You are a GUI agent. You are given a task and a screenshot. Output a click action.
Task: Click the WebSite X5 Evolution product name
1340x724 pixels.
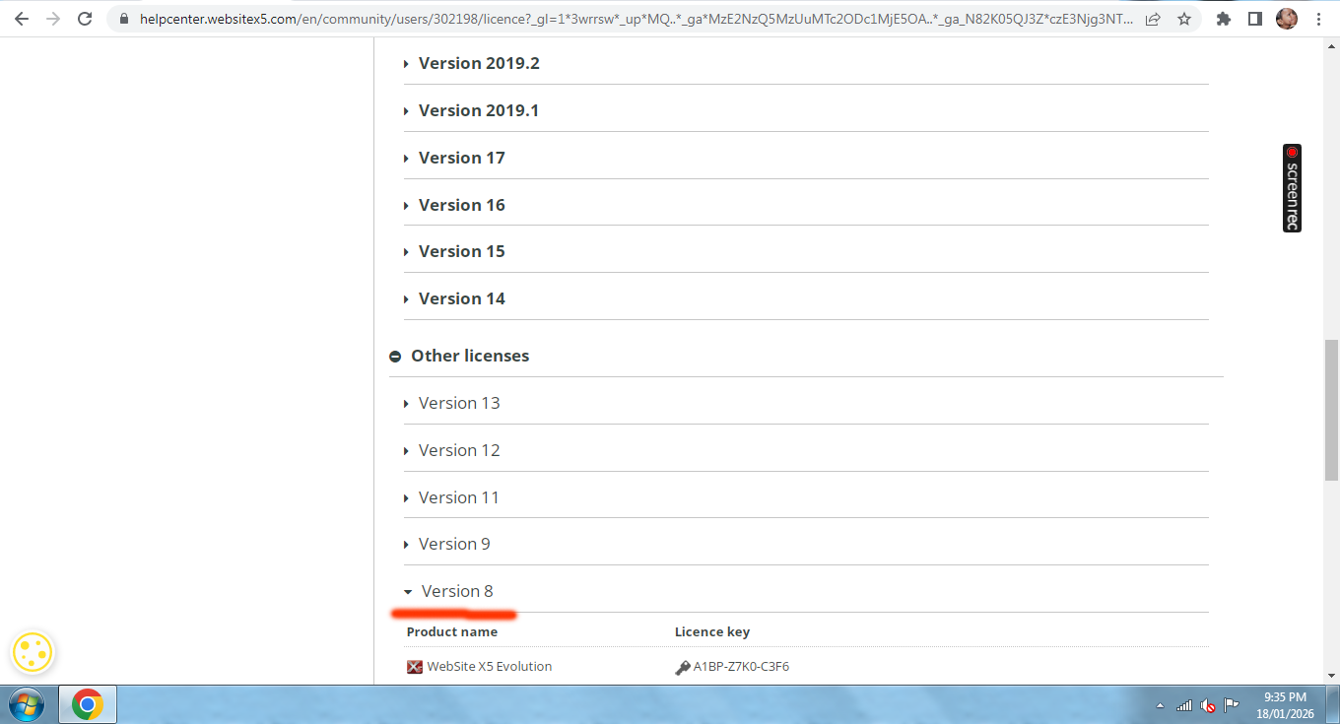tap(489, 667)
